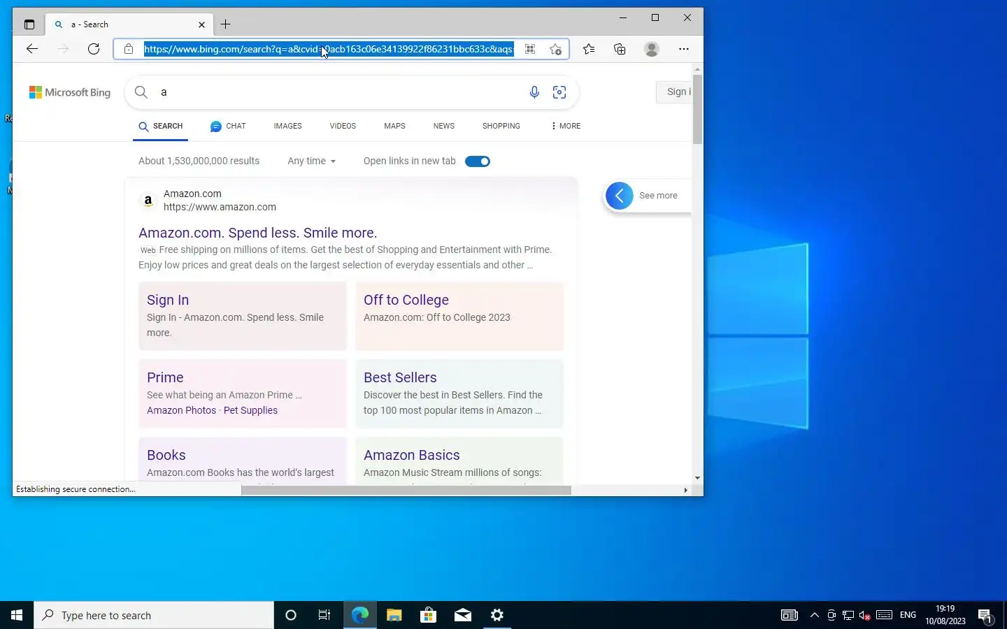Expand the MORE search categories
Screen dimensions: 1007x629
566,126
